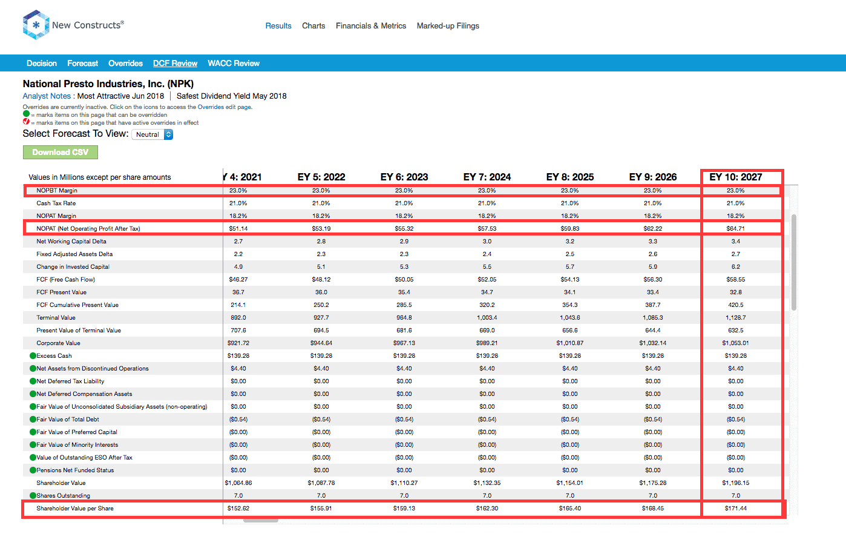Click the $64.71 NOPAT cell
Screen dimensions: 846x534
click(736, 229)
